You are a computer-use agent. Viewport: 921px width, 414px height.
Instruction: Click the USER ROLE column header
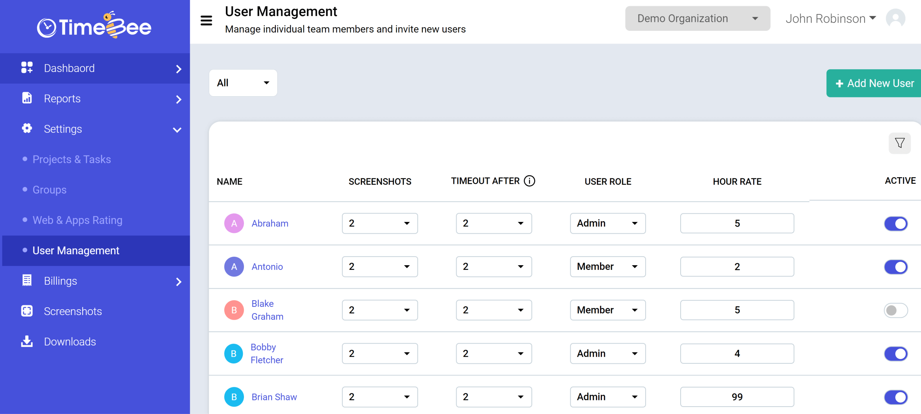click(x=608, y=181)
